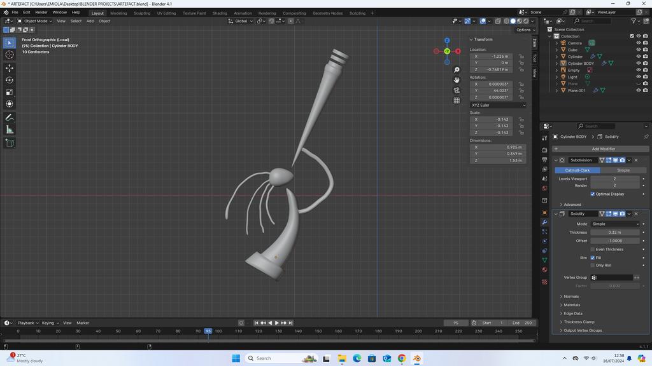Toggle the snapping magnet in header
Viewport: 652px width, 366px height.
point(271,21)
